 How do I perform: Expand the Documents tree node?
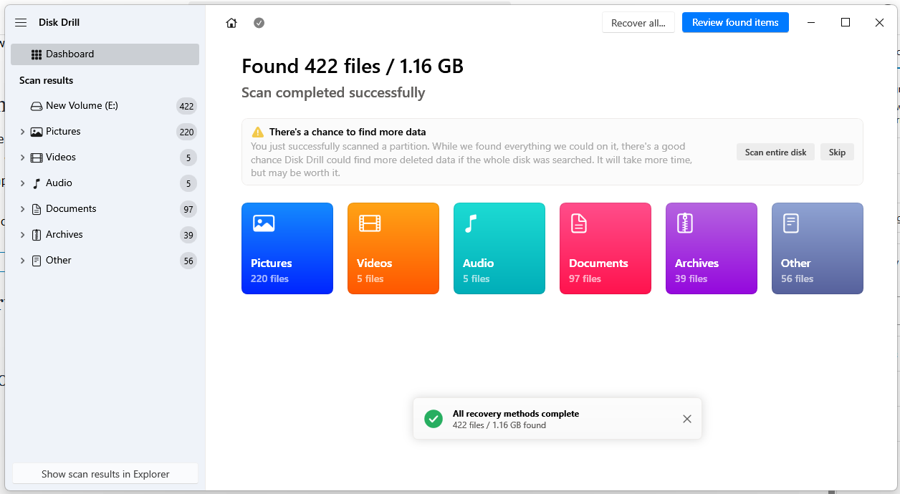pyautogui.click(x=23, y=209)
